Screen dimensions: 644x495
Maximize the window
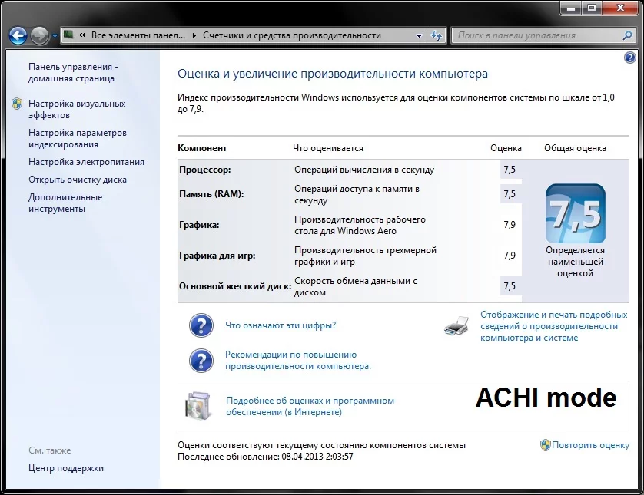click(592, 8)
